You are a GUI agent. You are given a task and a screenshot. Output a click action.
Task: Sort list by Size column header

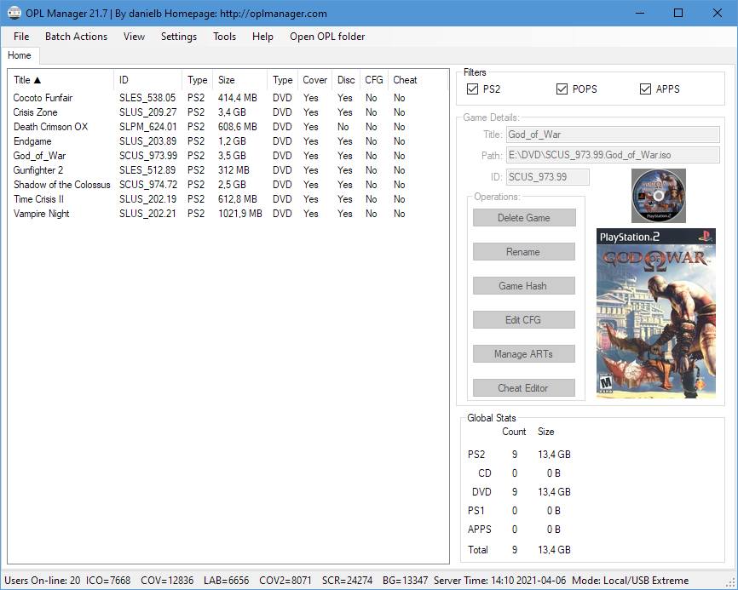[x=240, y=80]
